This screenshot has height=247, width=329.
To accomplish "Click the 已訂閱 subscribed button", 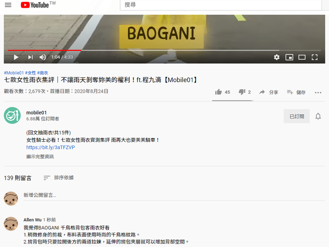I will pyautogui.click(x=297, y=116).
